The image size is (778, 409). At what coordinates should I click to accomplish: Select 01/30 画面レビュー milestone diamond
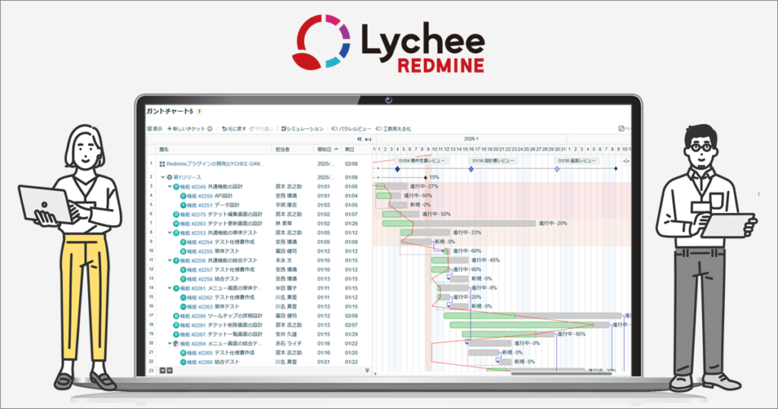557,170
